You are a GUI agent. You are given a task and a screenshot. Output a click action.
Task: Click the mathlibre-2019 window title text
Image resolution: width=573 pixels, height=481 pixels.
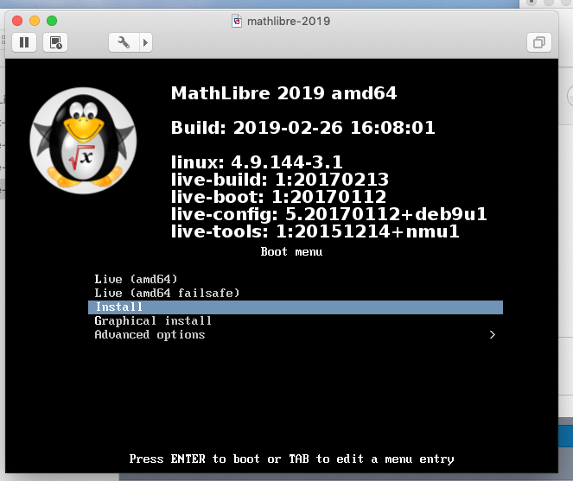289,22
